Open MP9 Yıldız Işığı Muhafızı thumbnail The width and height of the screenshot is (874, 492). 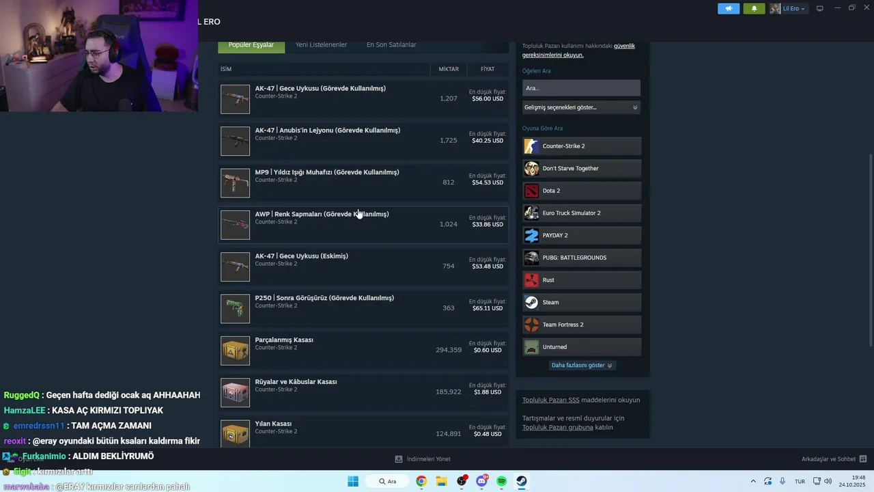tap(236, 182)
